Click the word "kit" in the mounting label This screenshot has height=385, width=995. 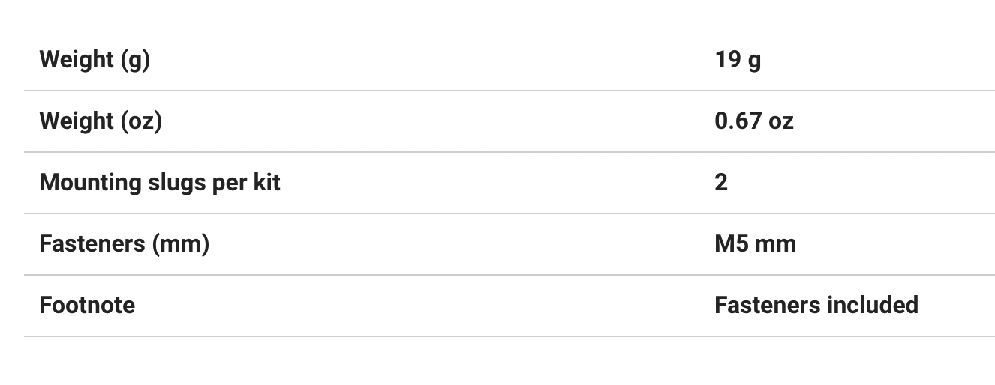point(266,182)
